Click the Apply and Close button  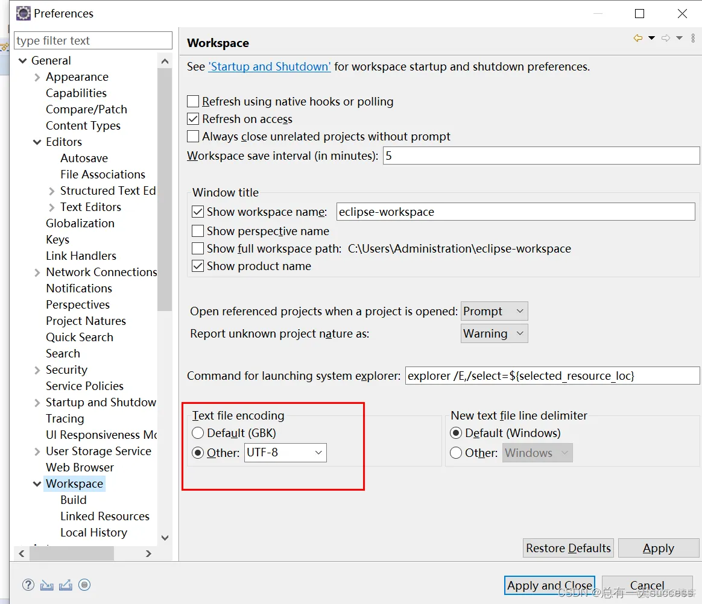tap(550, 585)
